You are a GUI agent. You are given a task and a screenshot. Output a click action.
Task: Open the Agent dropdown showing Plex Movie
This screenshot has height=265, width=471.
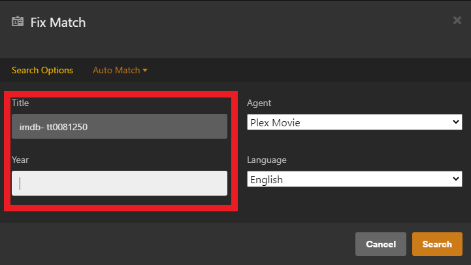[354, 122]
